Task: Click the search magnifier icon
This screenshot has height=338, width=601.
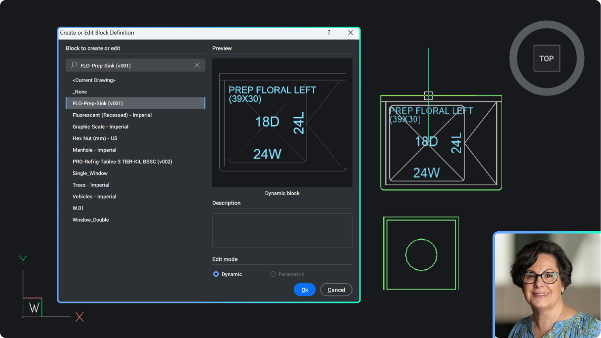Action: [73, 65]
